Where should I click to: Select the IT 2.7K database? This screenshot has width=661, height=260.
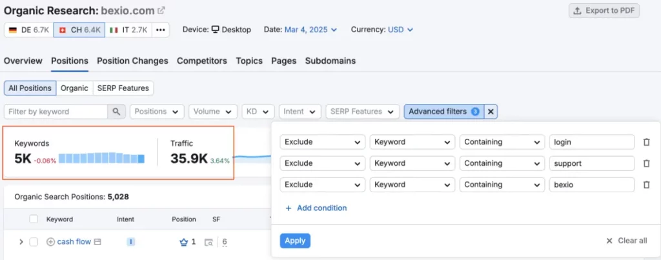click(x=128, y=30)
